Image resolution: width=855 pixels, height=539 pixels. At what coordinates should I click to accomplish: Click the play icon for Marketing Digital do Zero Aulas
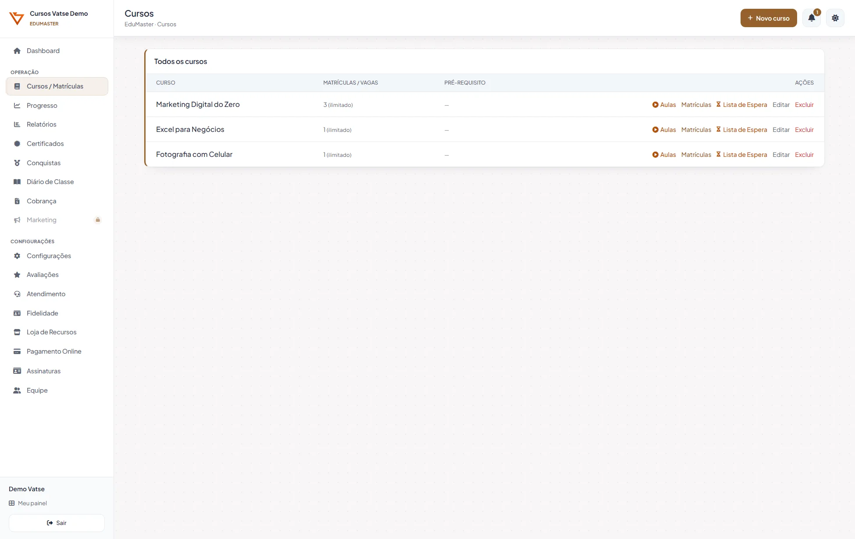tap(655, 105)
